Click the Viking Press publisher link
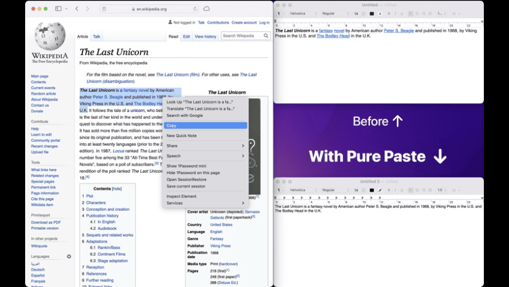The image size is (509, 287). click(220, 246)
